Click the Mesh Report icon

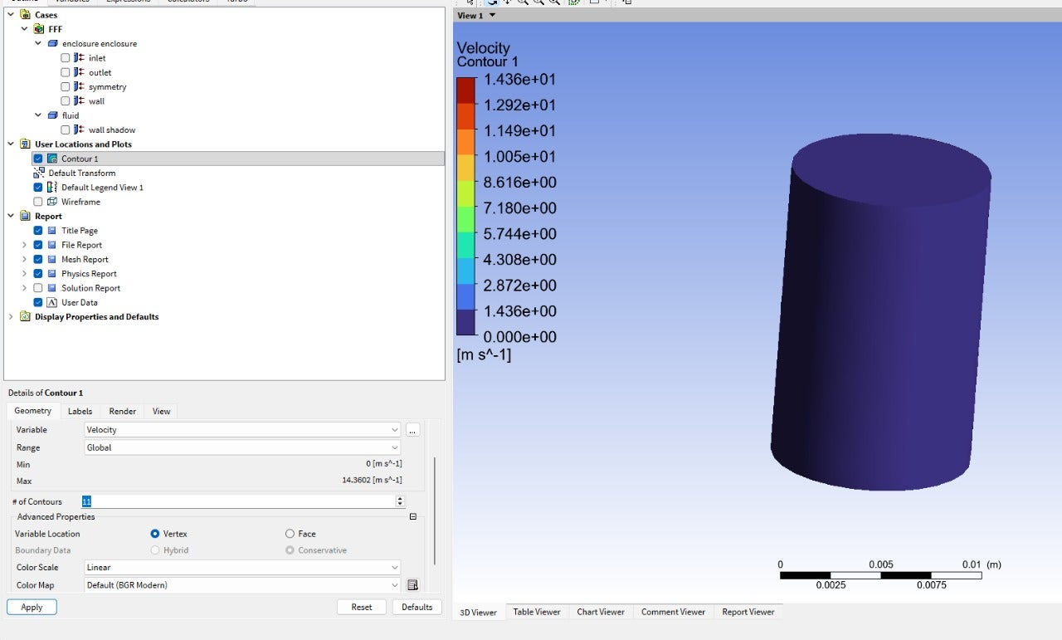52,259
